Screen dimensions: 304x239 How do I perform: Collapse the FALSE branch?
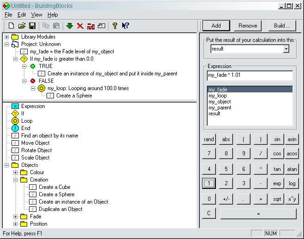[x=24, y=81]
